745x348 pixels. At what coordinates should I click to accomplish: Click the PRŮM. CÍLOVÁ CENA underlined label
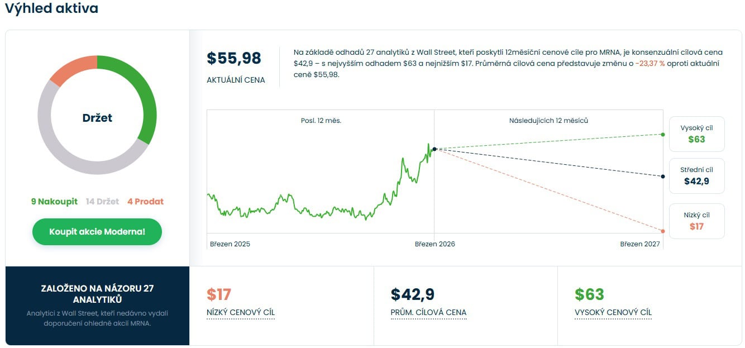[x=428, y=313]
